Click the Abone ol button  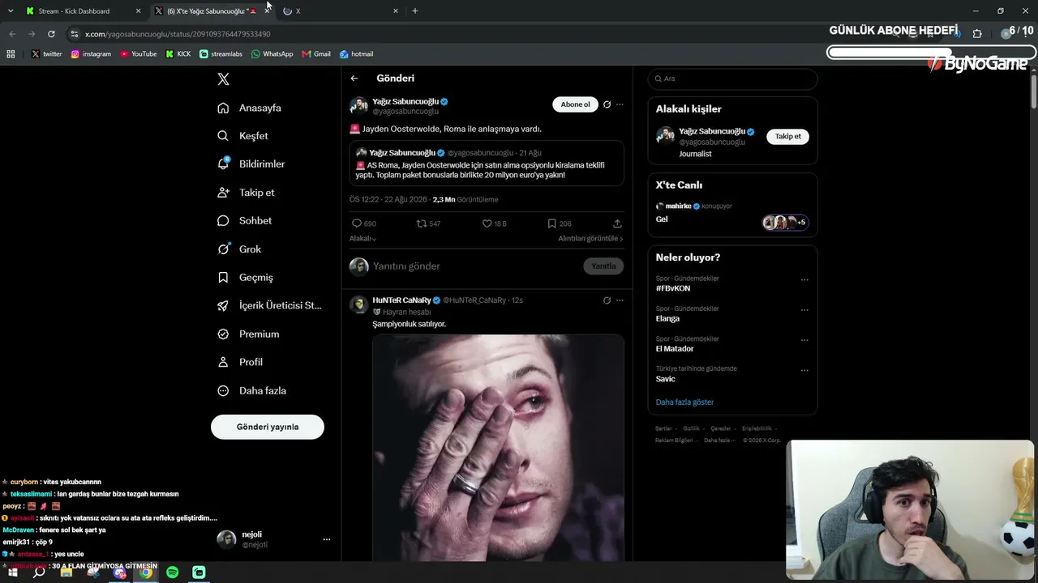pyautogui.click(x=575, y=104)
